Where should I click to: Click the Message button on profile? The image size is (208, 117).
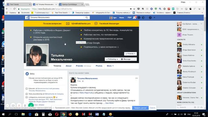point(126,59)
